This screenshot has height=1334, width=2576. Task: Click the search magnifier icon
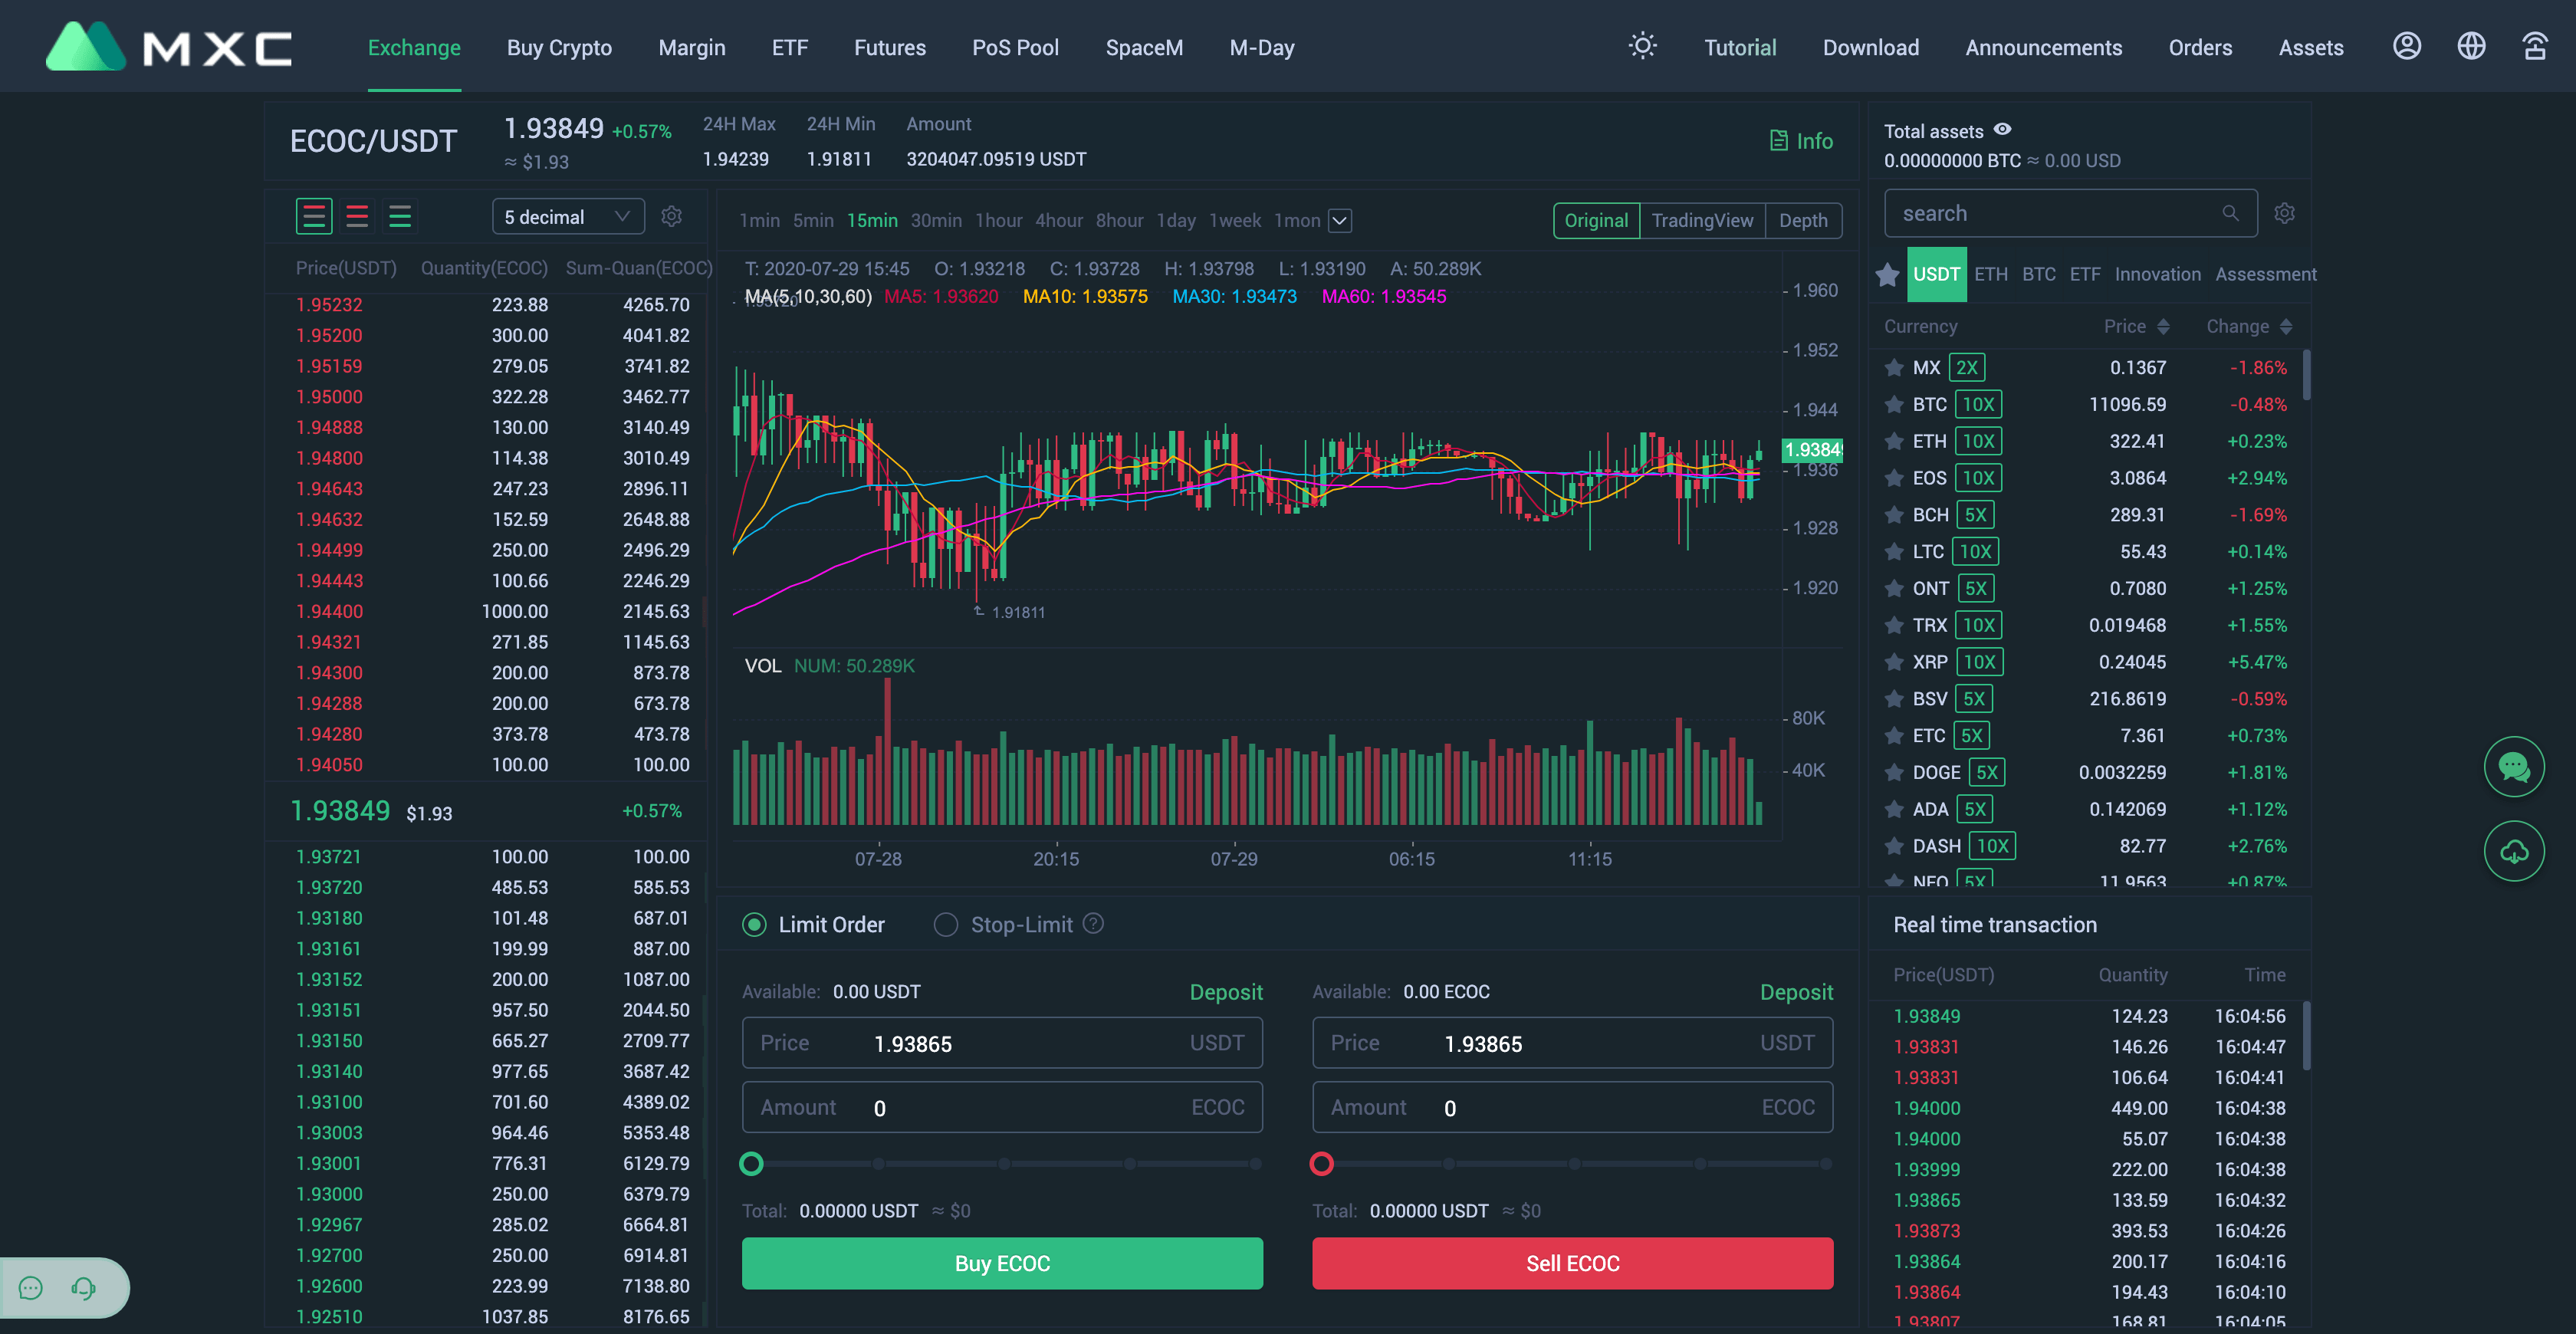click(x=2230, y=213)
